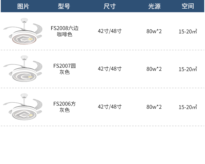
Task: Click the FS2007圆 灰色 model name
Action: (65, 69)
